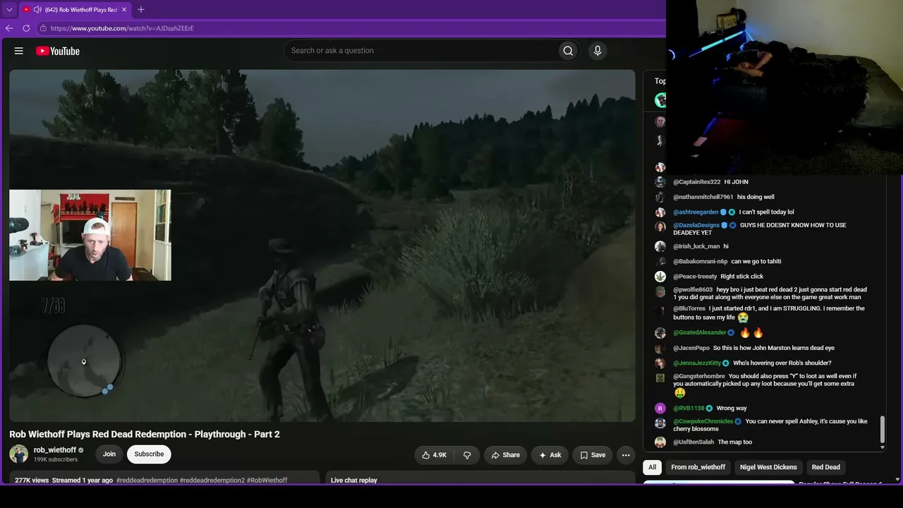The width and height of the screenshot is (903, 508).
Task: Open the YouTube guide hamburger menu
Action: 19,51
